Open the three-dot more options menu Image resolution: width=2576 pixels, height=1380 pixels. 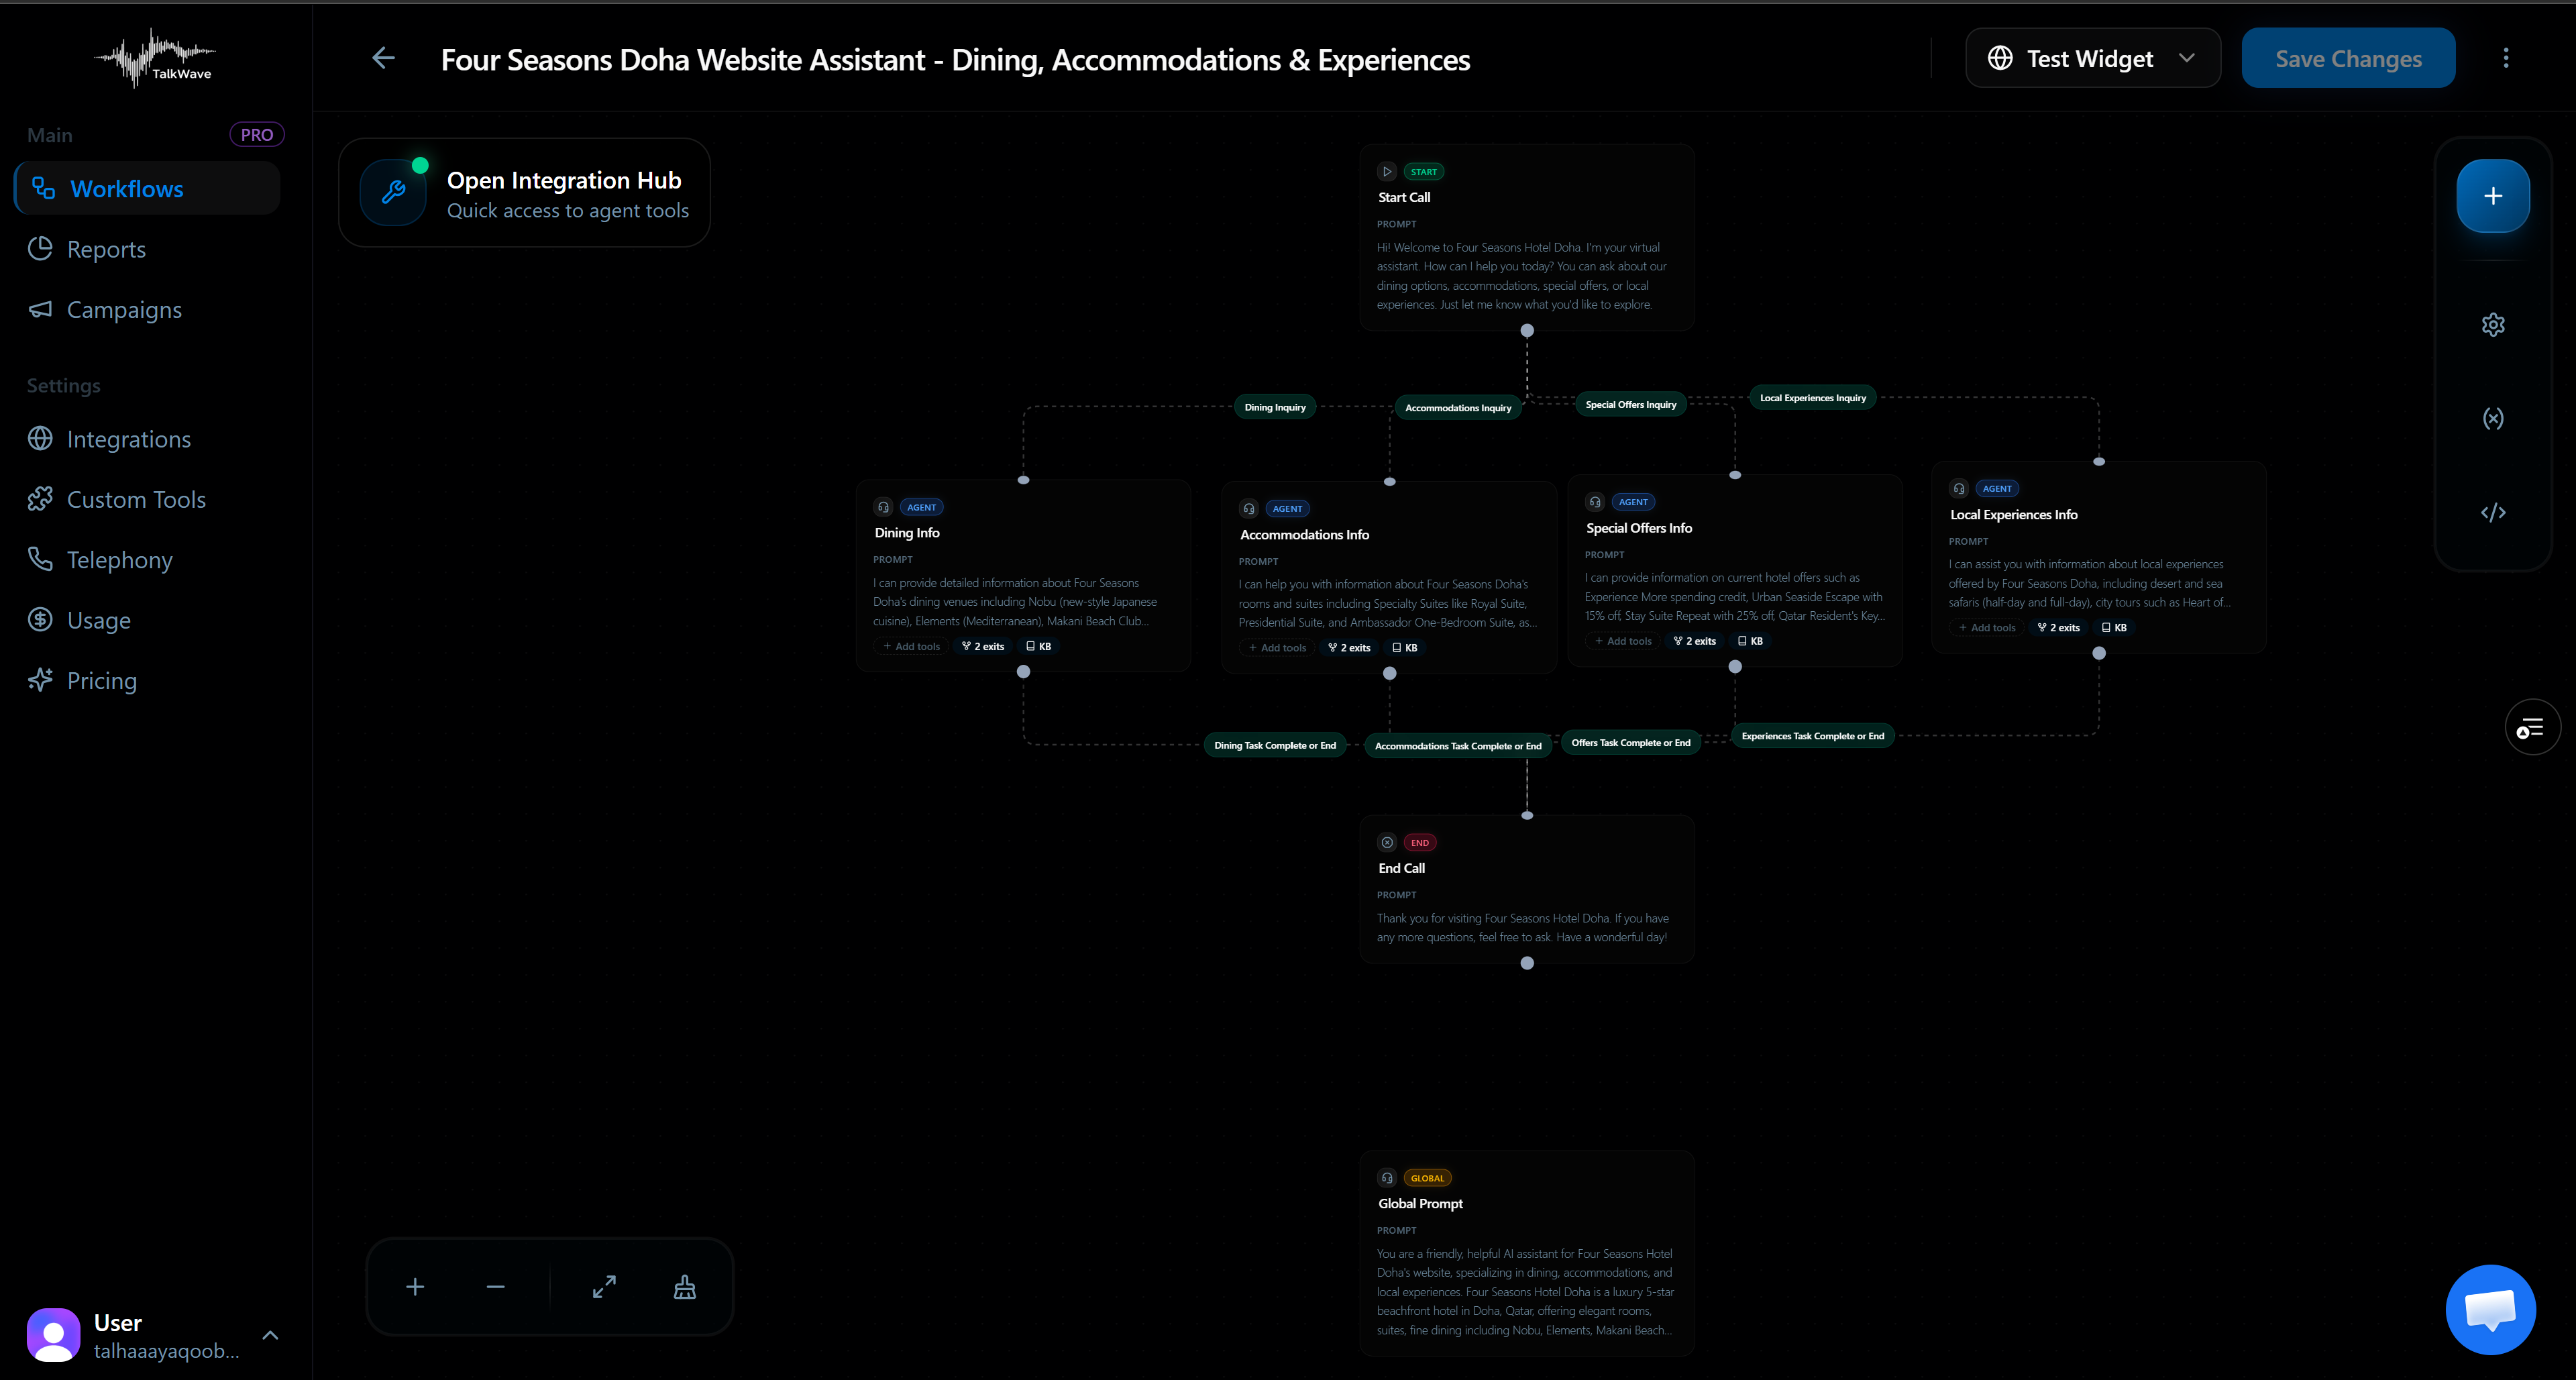pos(2505,58)
